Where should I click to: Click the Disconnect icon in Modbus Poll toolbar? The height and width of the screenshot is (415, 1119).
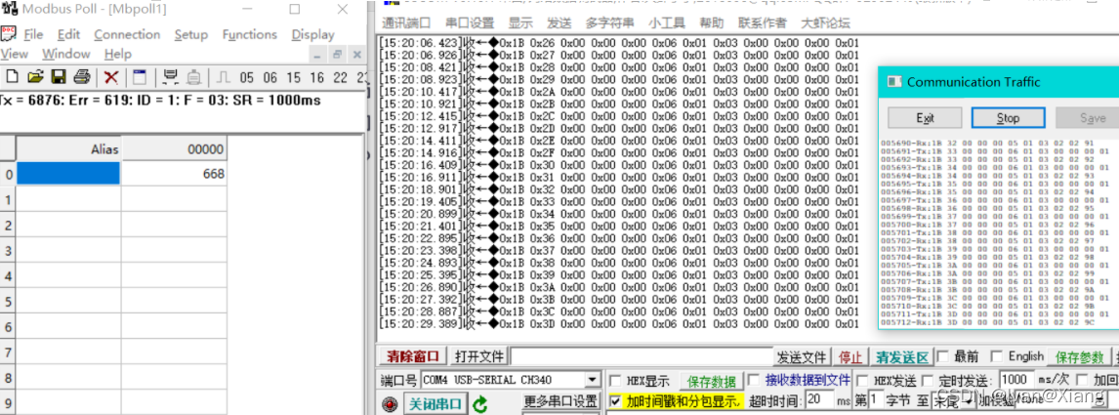pyautogui.click(x=193, y=77)
